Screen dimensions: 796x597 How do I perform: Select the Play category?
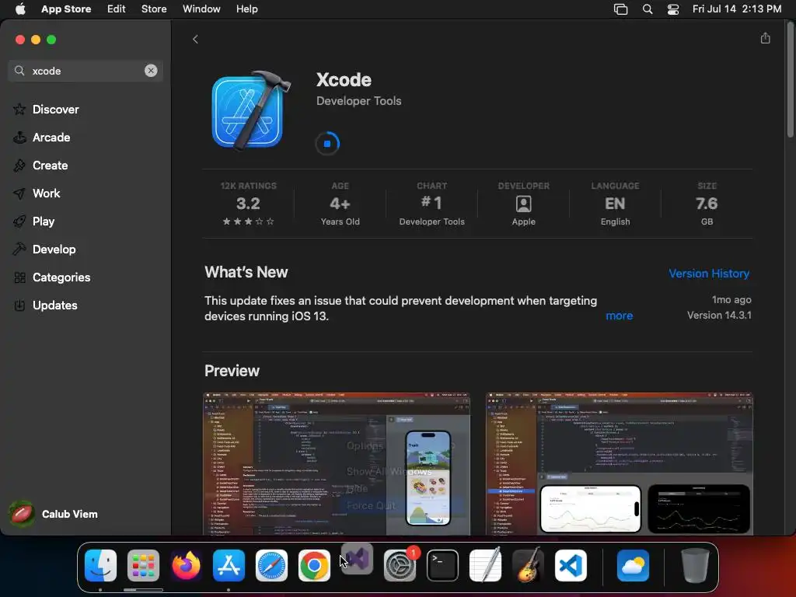click(x=44, y=221)
